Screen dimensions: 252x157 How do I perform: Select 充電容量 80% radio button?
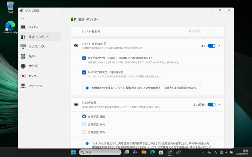tap(84, 132)
